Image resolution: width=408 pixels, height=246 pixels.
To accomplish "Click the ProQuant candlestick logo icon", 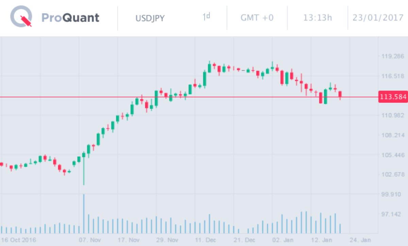I will point(22,17).
